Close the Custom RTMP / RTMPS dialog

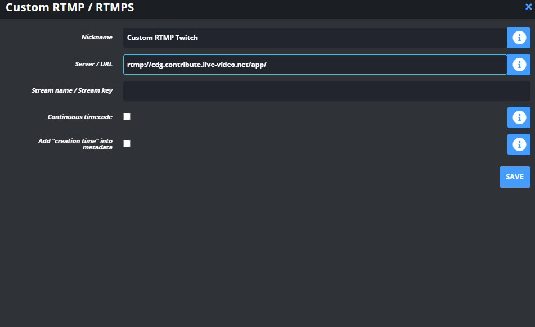tap(528, 7)
